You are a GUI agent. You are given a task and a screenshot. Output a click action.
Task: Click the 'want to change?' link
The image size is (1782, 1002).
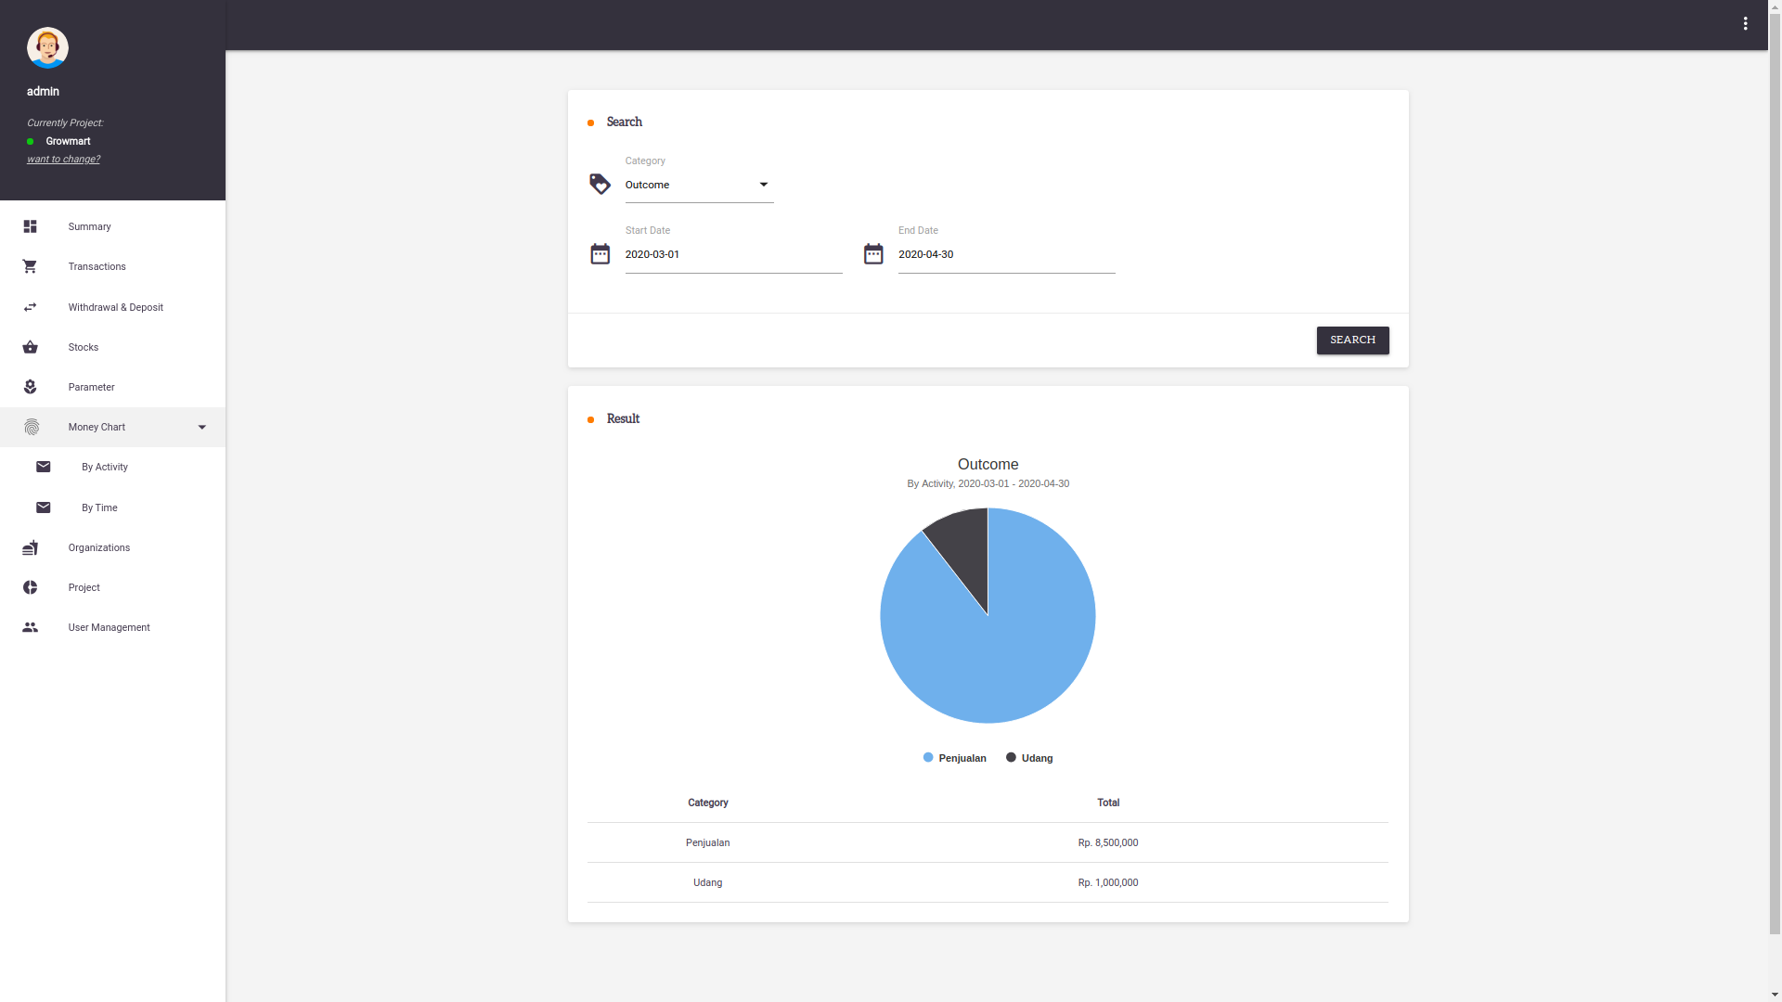coord(63,160)
